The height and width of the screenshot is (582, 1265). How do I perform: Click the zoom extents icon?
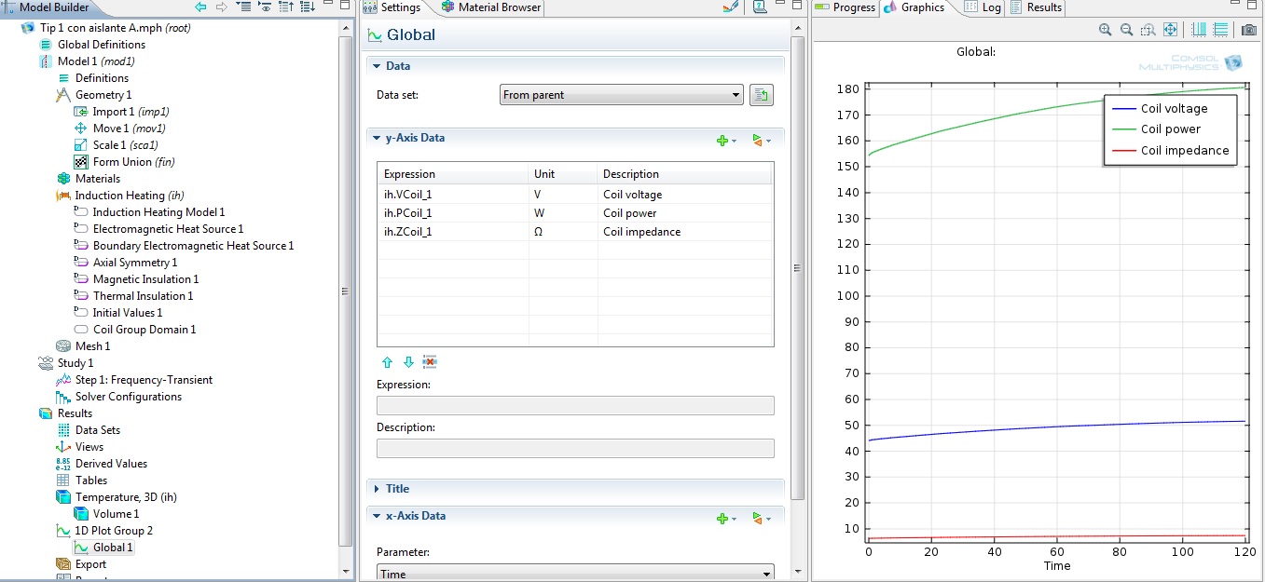click(x=1171, y=30)
